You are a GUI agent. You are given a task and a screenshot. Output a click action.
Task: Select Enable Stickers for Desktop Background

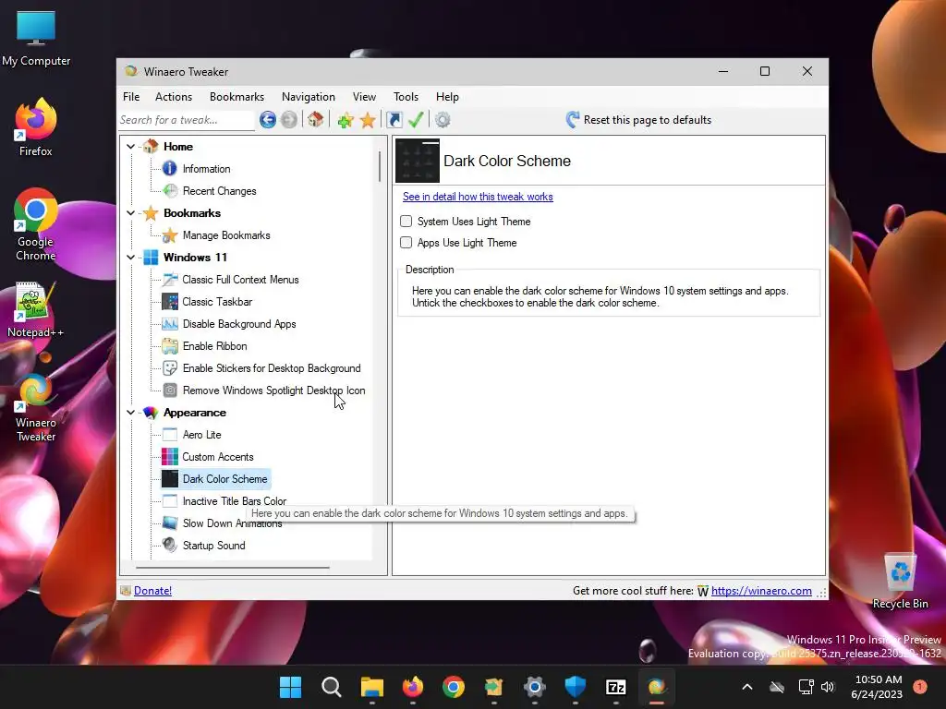click(x=272, y=368)
